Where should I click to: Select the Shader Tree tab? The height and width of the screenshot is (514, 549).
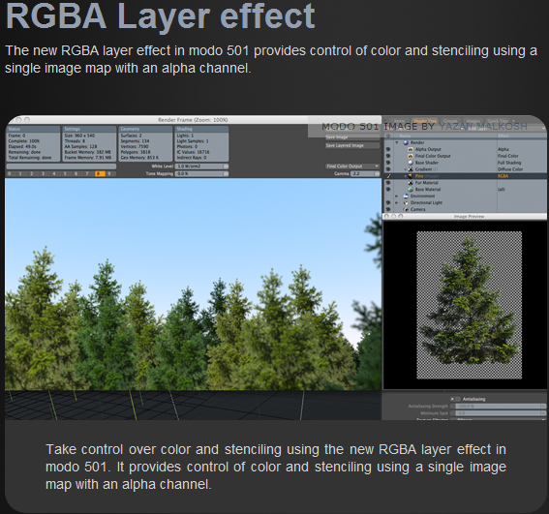click(425, 121)
